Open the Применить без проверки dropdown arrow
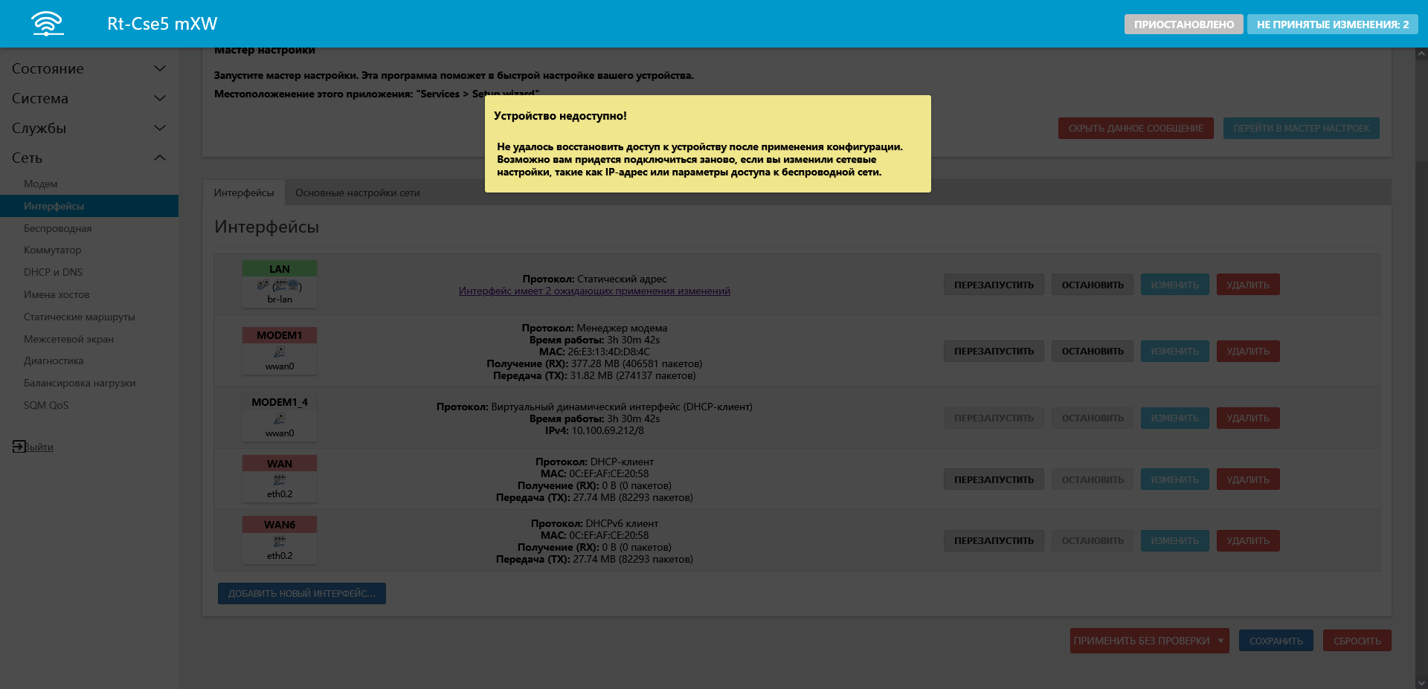Viewport: 1428px width, 689px height. point(1220,641)
